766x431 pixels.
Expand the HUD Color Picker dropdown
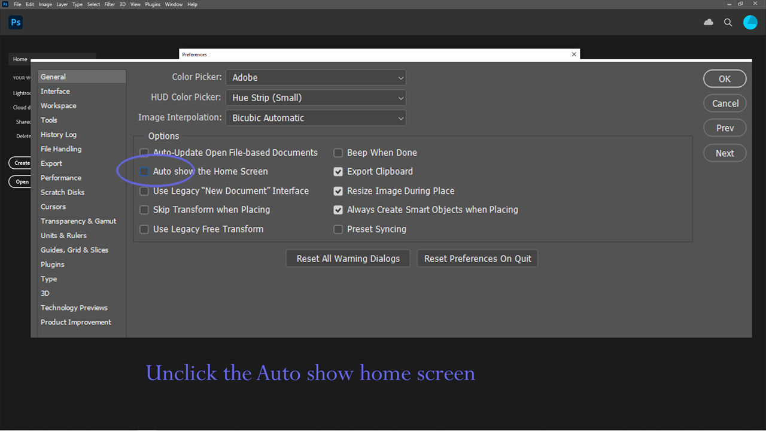point(316,98)
